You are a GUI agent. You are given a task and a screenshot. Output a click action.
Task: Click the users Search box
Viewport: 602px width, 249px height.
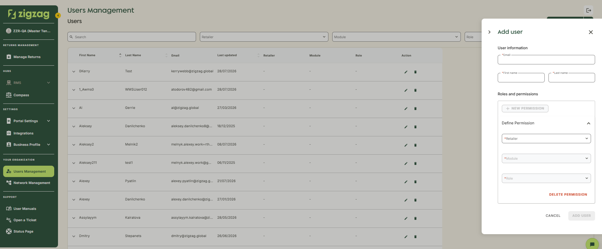coord(132,37)
